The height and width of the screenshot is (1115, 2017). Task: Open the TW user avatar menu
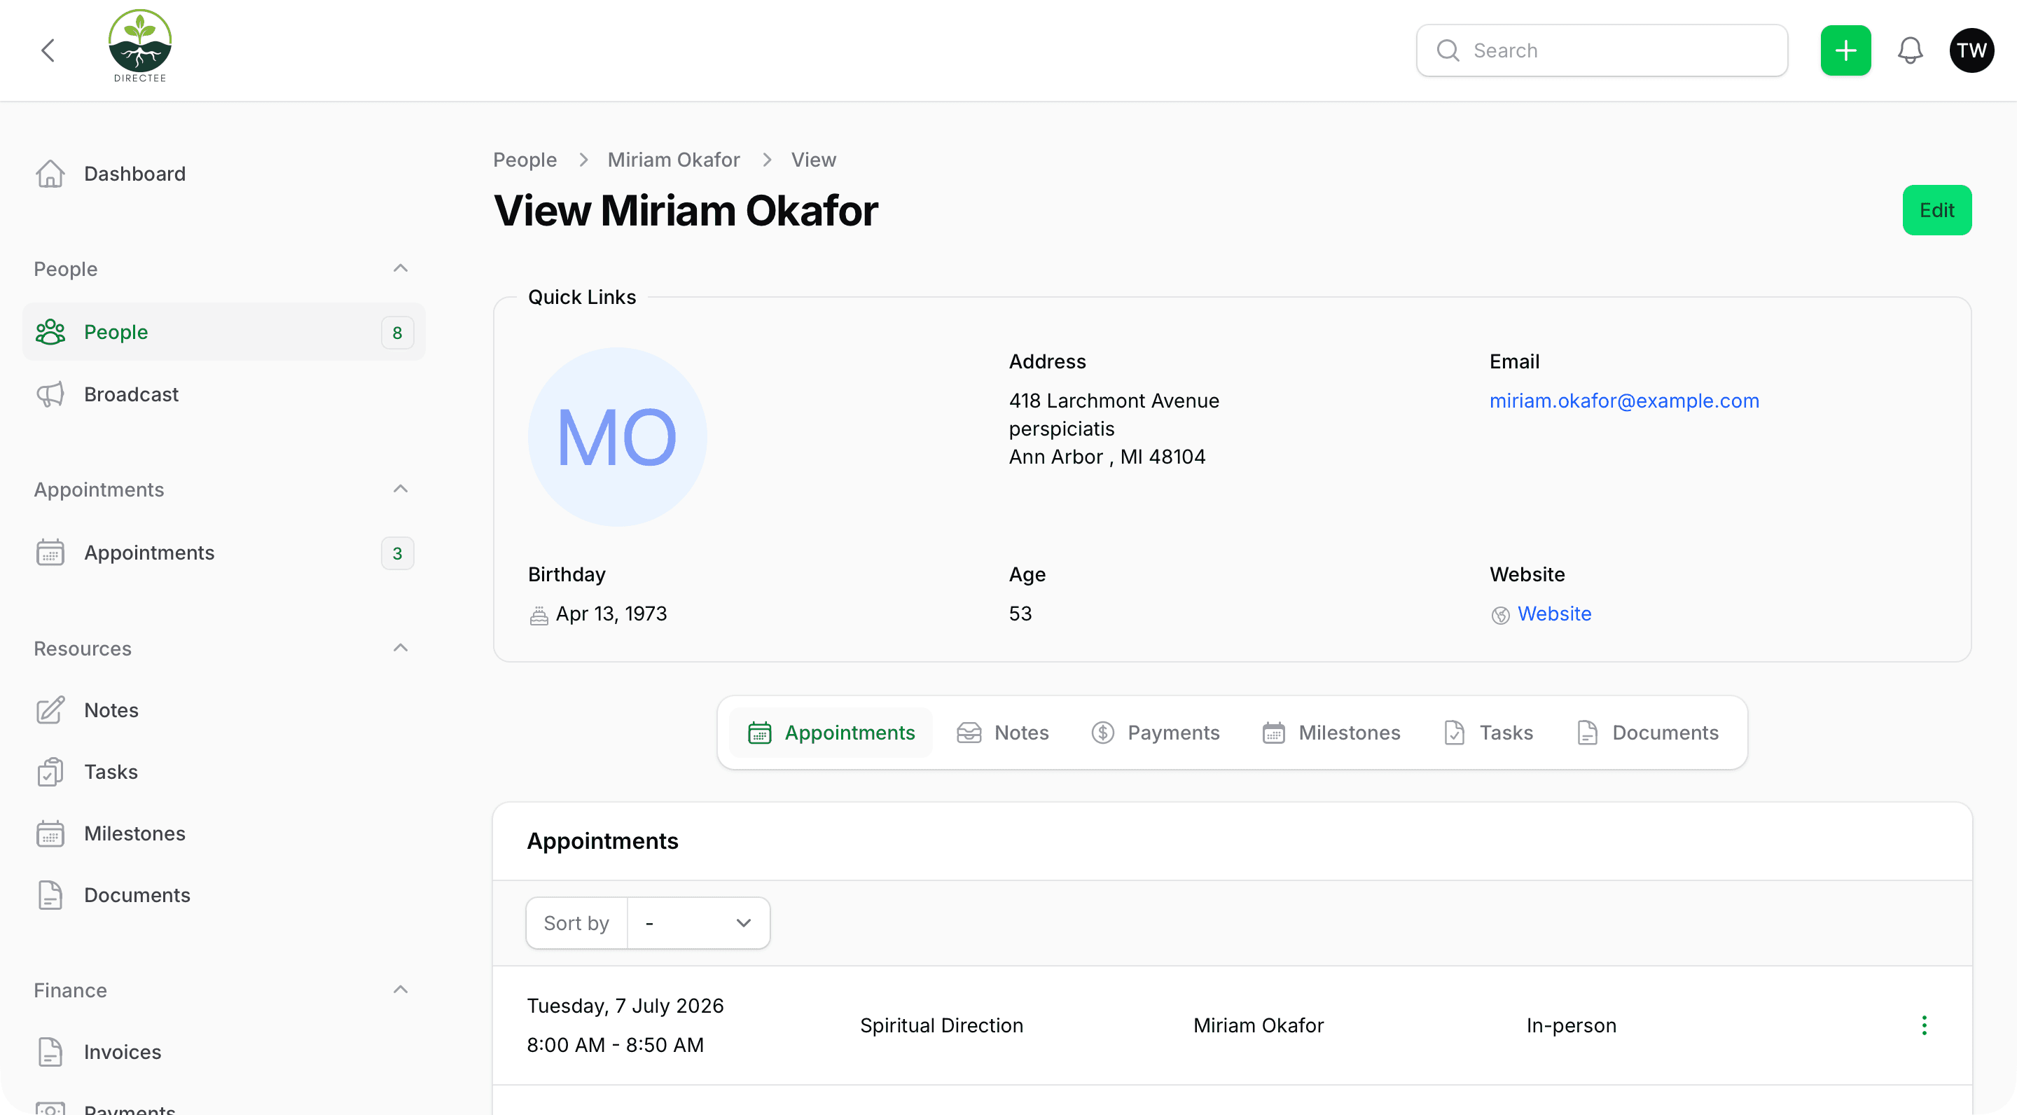pos(1971,51)
